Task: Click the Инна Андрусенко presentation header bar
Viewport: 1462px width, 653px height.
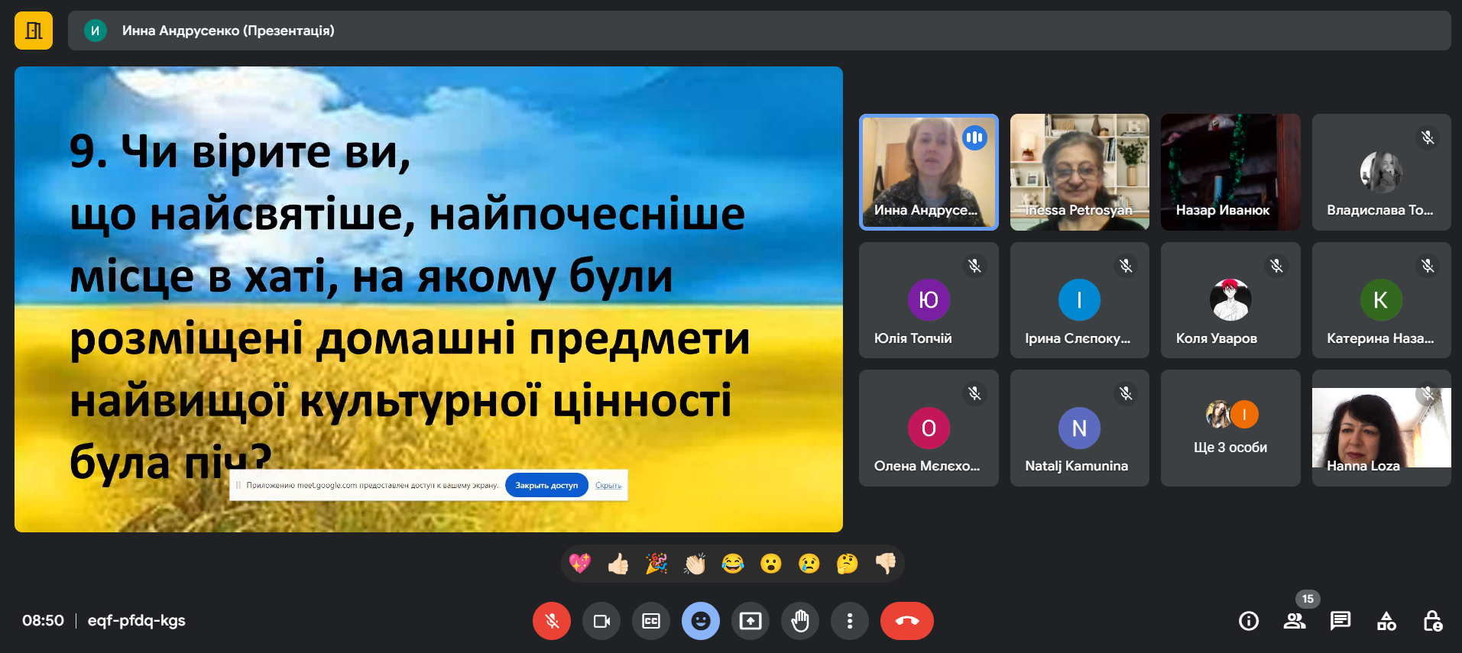Action: [x=759, y=31]
